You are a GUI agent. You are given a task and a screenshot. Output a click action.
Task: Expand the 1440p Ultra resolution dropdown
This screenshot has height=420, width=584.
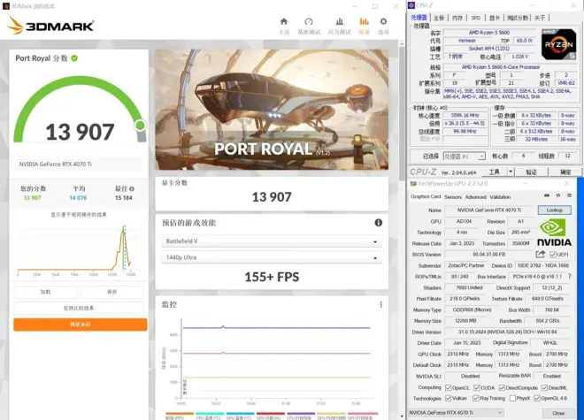(271, 257)
